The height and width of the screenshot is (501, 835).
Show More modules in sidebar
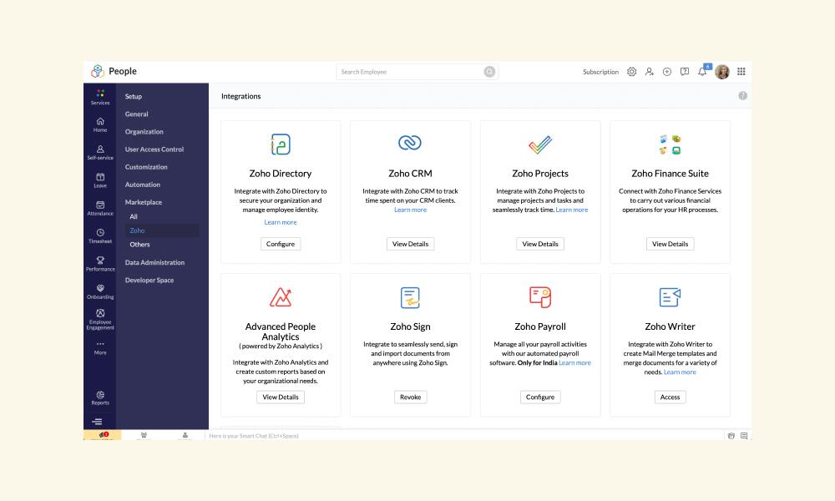tap(100, 348)
